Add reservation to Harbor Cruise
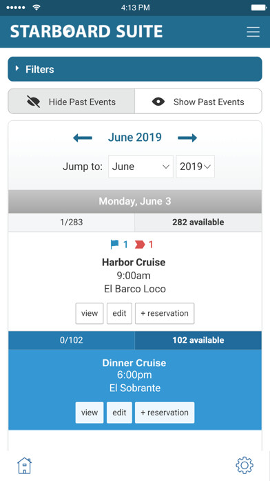The image size is (270, 481). 165,314
